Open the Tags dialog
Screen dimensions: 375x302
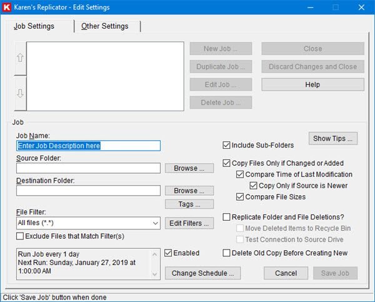point(189,204)
